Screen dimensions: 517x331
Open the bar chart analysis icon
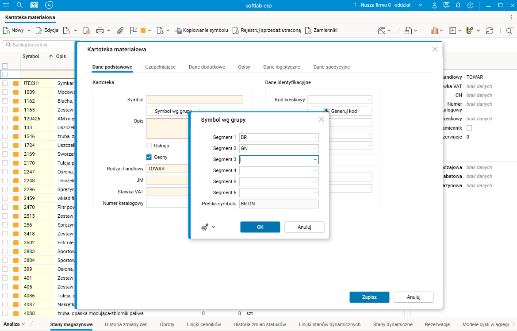(434, 31)
